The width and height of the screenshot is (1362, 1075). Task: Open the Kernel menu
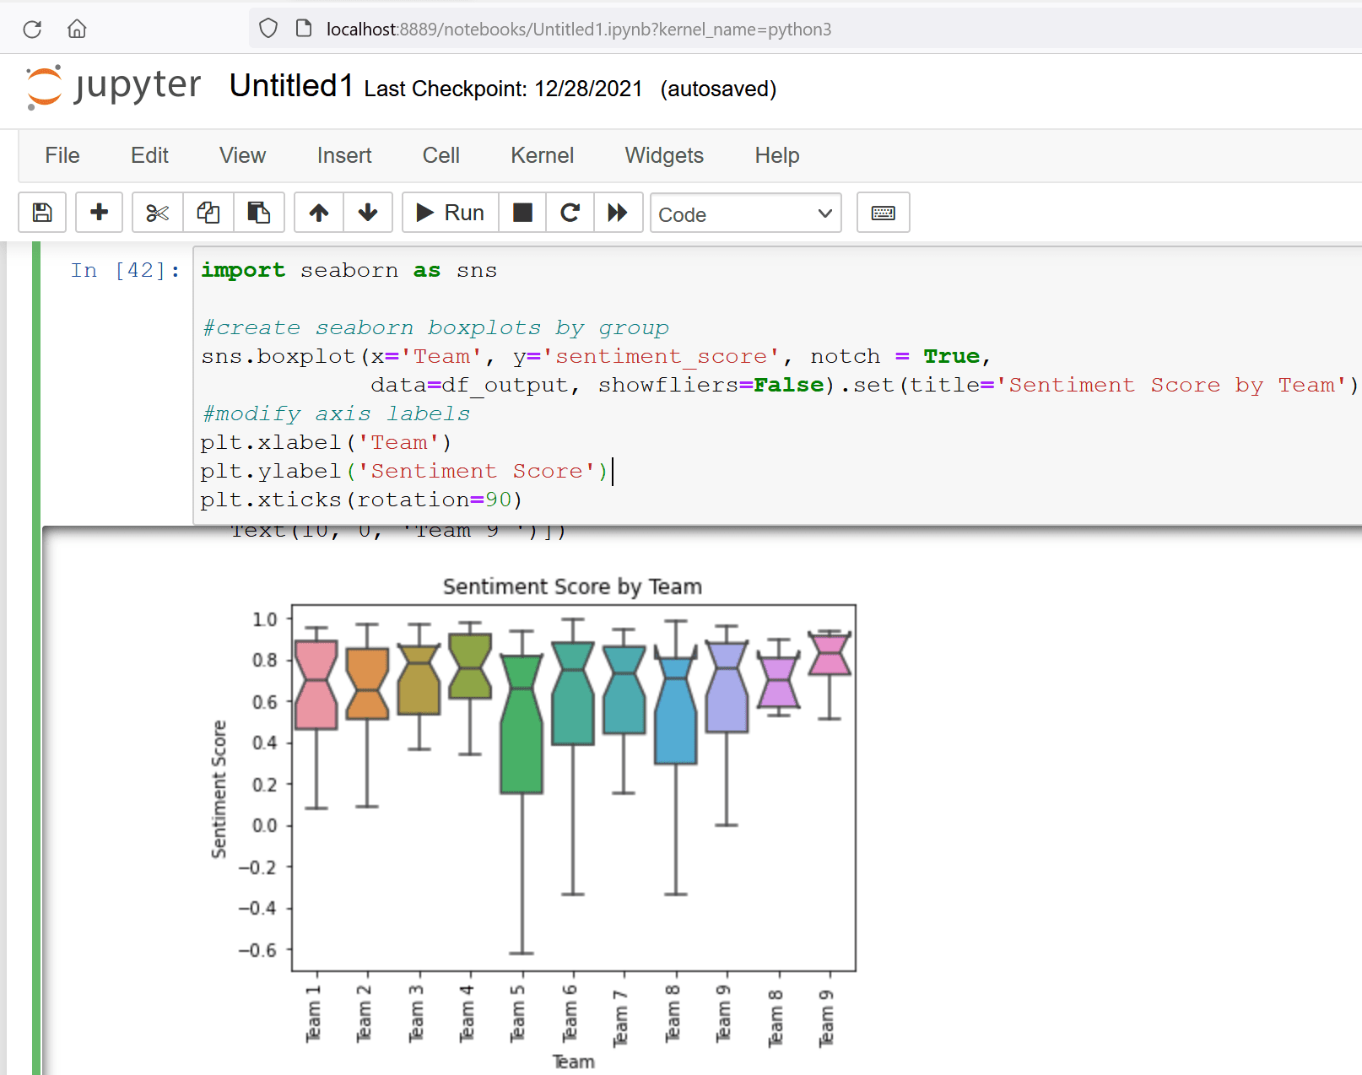pos(542,155)
